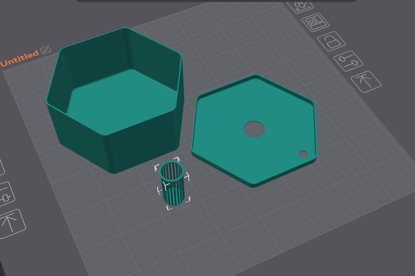Select the flat hexagonal lid model
The image size is (415, 276).
tap(254, 131)
